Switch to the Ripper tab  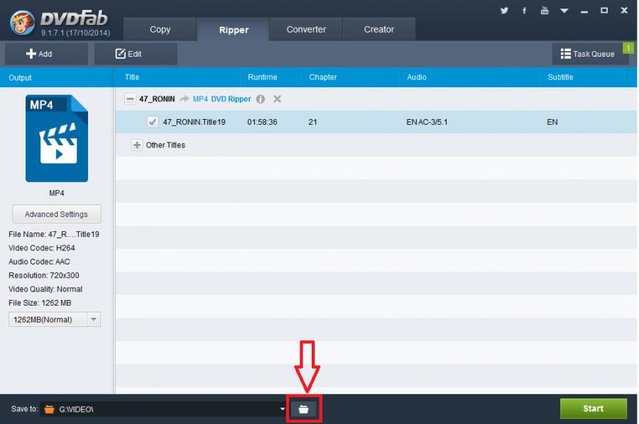234,30
